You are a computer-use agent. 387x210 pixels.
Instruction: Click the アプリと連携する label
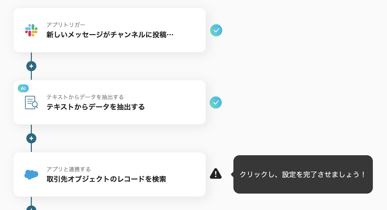pos(68,169)
